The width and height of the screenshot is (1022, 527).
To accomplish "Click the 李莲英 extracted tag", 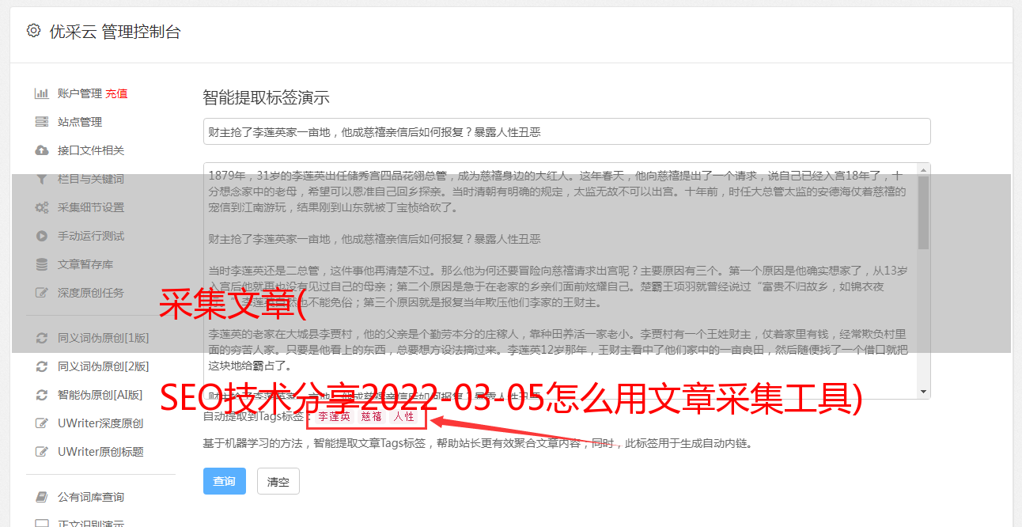I will pos(334,416).
